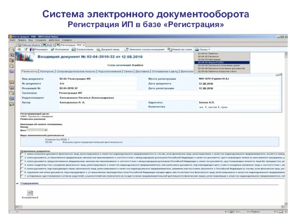Open the purple fifth sidebar bookmark icon
The height and width of the screenshot is (222, 296).
click(11, 71)
